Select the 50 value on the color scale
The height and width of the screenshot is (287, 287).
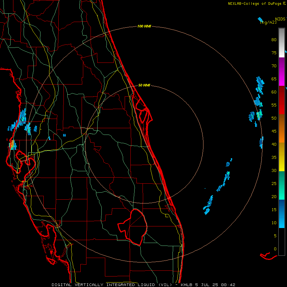pyautogui.click(x=274, y=118)
